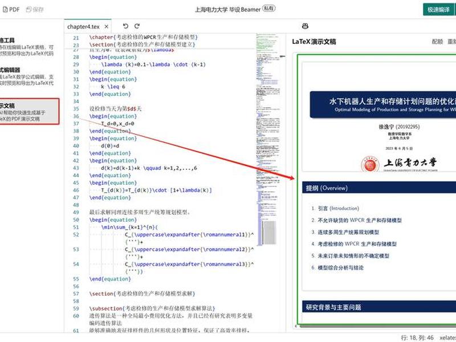Screen dimensions: 456x342
Task: Select the 研究背景与主要问题 slide thumbnail
Action: [x=379, y=312]
